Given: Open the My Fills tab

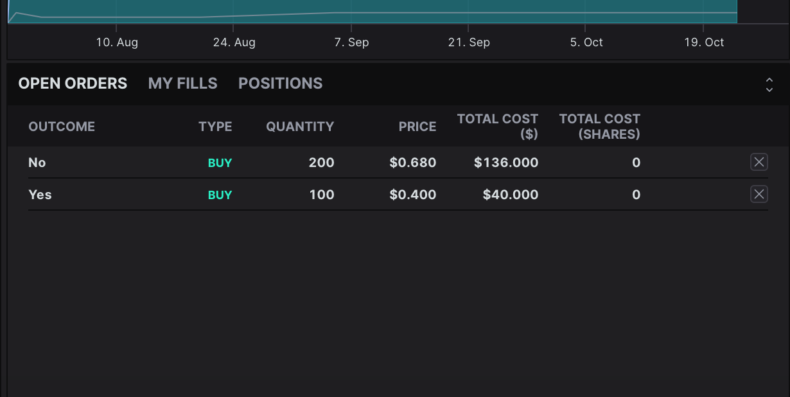Looking at the screenshot, I should [182, 84].
